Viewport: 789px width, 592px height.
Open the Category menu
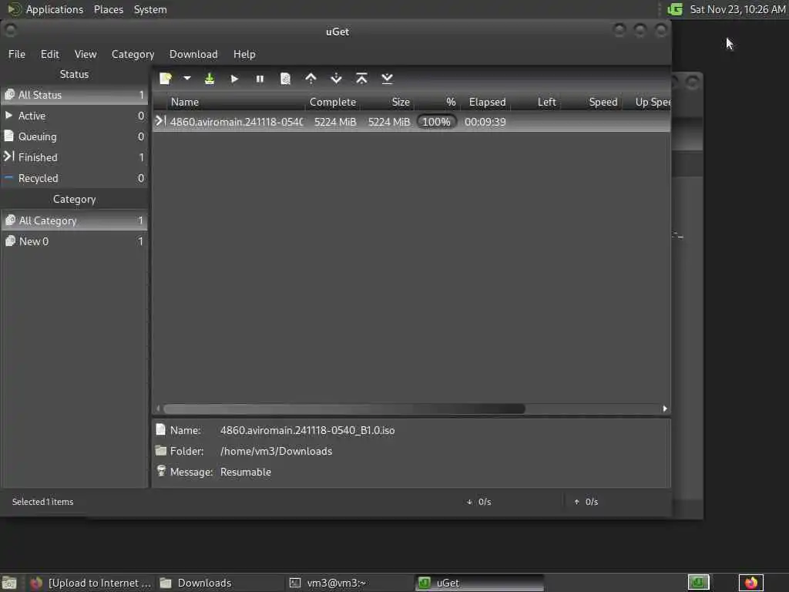tap(133, 54)
